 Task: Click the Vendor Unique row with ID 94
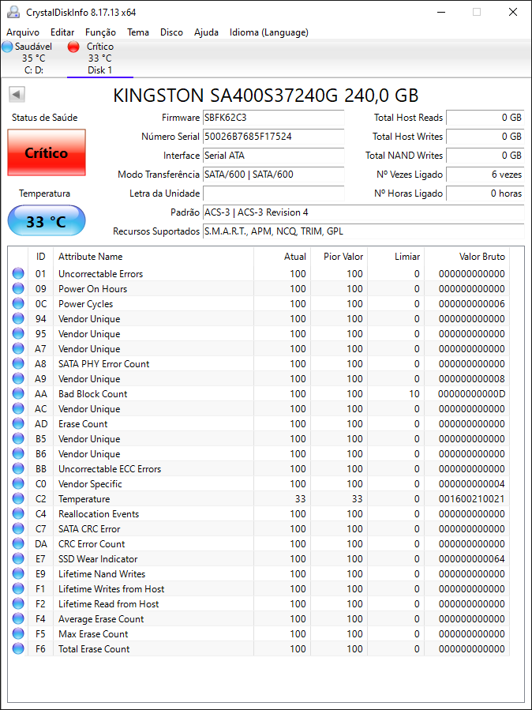click(259, 319)
